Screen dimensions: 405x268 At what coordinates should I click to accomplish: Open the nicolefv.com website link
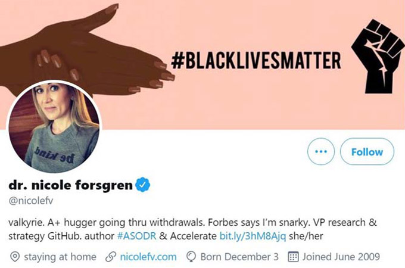click(x=148, y=257)
